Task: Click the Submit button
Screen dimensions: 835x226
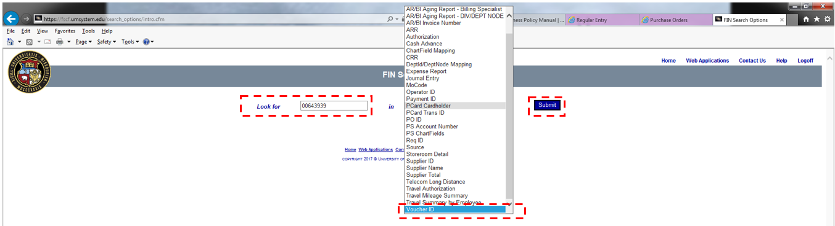Action: [547, 105]
